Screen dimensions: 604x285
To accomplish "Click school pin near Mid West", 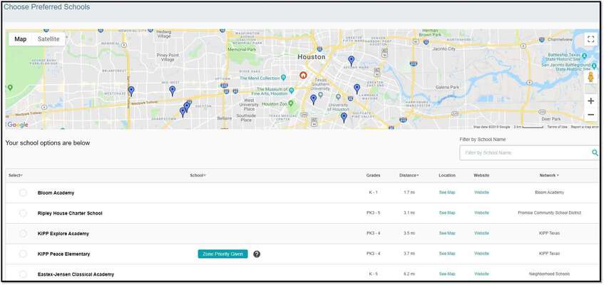I will (172, 91).
